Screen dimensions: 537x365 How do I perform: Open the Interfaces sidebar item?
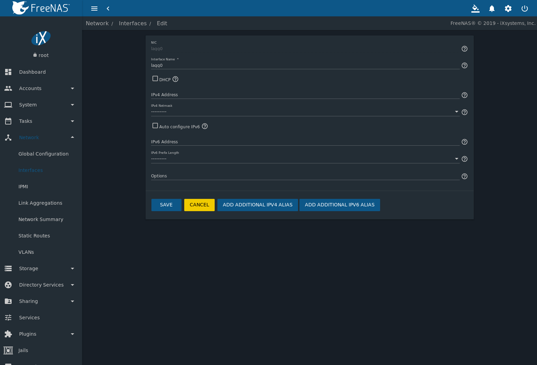(30, 170)
